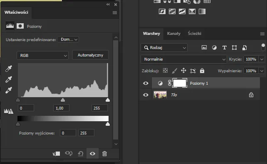The height and width of the screenshot is (164, 267).
Task: Toggle lock transparent pixels
Action: tap(165, 71)
